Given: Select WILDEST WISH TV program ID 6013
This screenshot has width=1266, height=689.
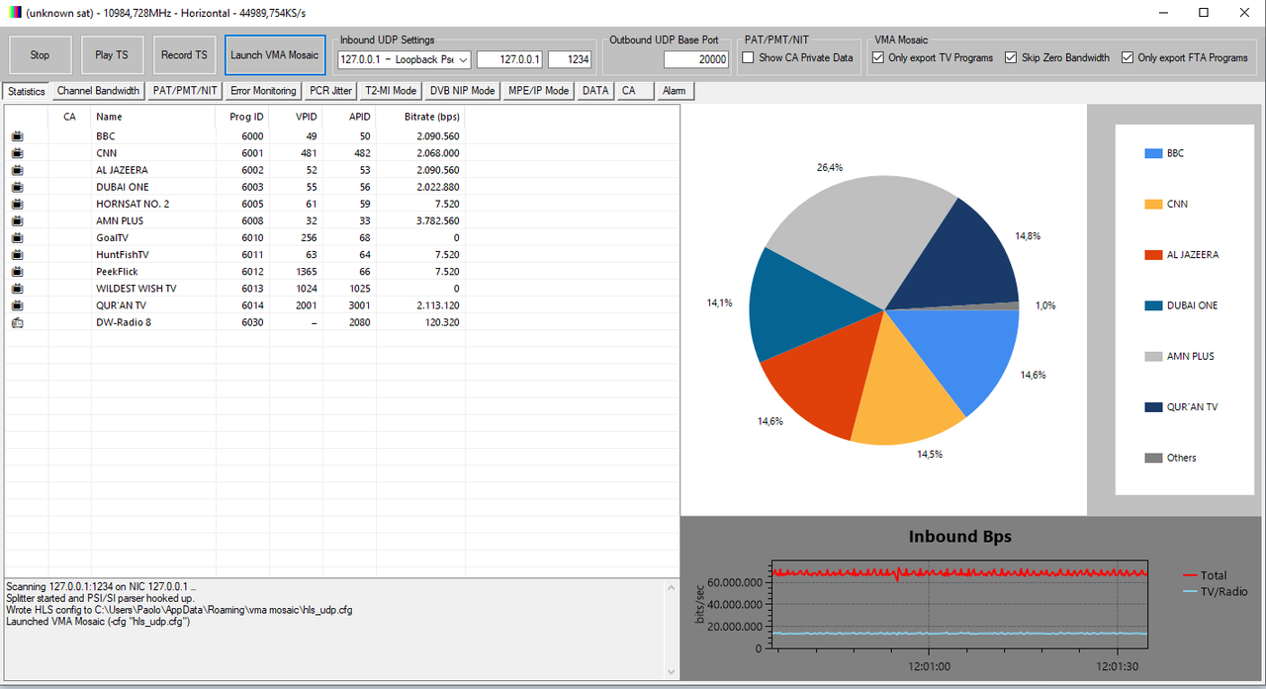Looking at the screenshot, I should 252,289.
